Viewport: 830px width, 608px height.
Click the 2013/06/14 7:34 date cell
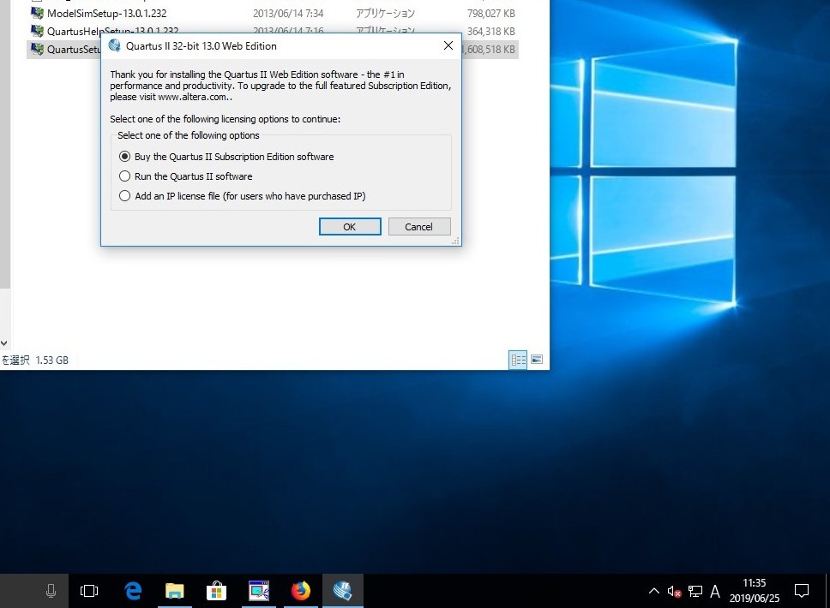288,13
